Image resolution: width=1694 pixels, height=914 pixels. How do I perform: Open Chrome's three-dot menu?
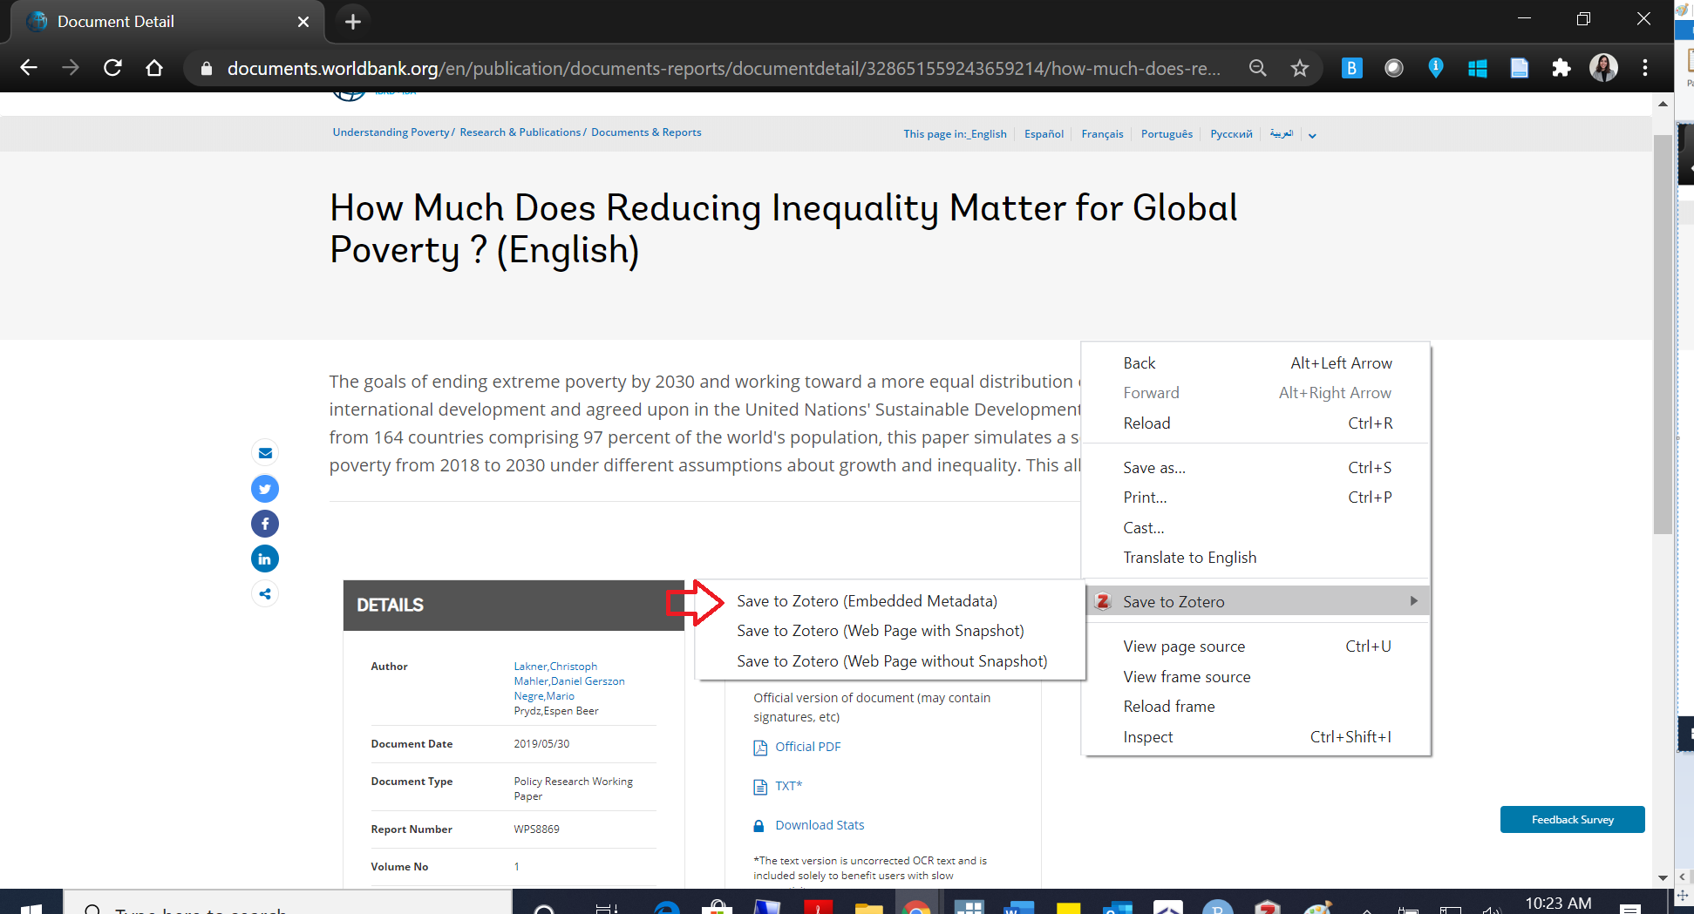(1645, 68)
